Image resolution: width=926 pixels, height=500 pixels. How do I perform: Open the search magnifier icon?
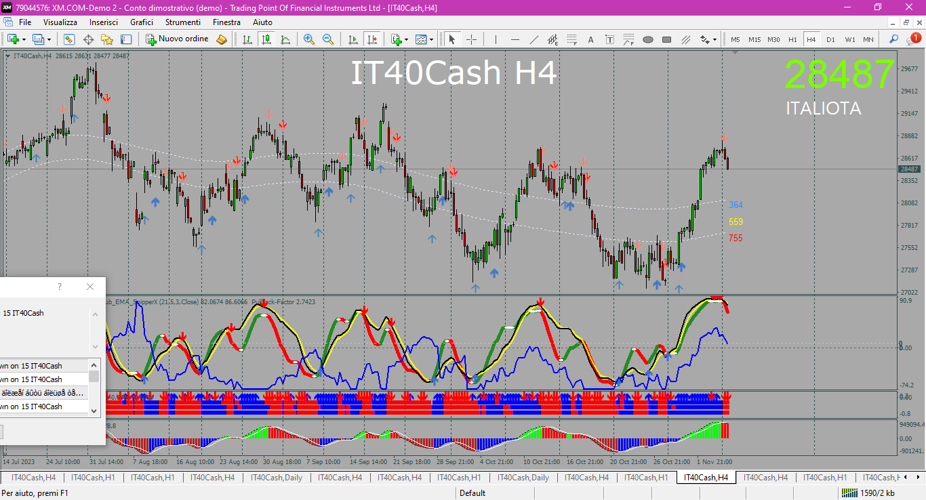pyautogui.click(x=894, y=39)
